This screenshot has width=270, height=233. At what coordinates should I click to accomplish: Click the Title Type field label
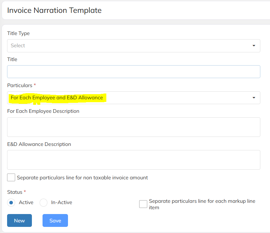(x=18, y=33)
